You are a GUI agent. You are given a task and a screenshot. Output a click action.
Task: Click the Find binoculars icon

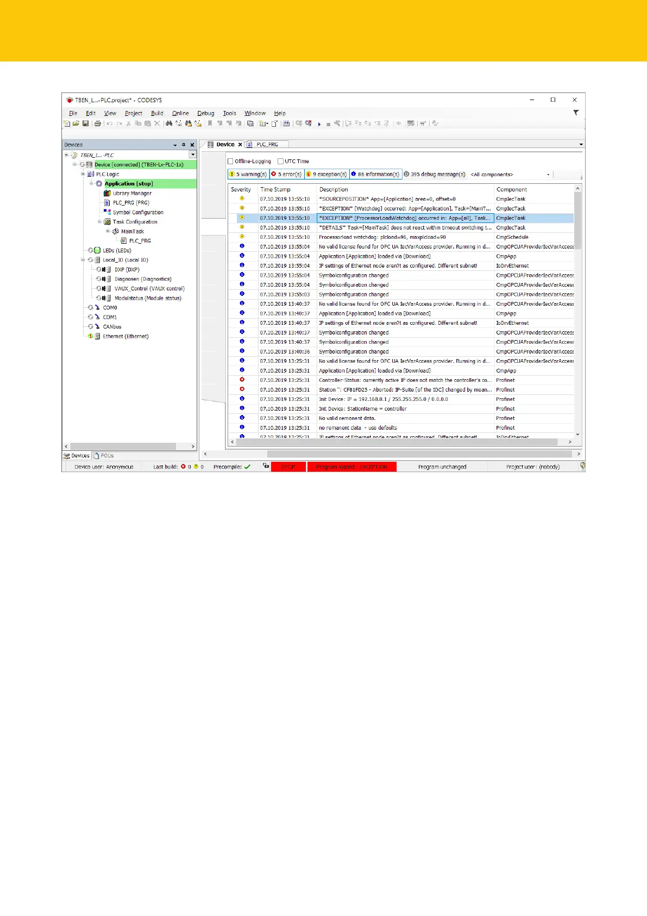[x=169, y=123]
